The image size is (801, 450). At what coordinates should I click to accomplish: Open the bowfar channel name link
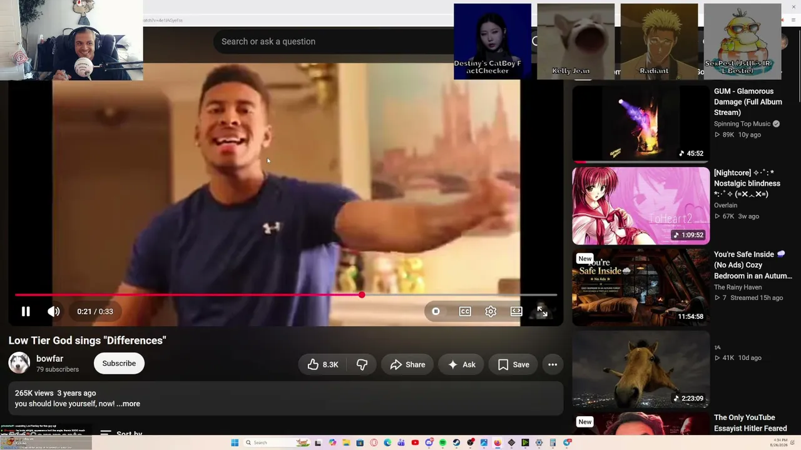[49, 359]
